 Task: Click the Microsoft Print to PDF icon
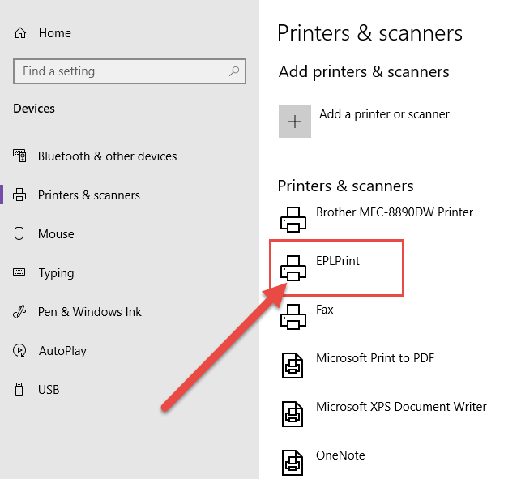293,366
